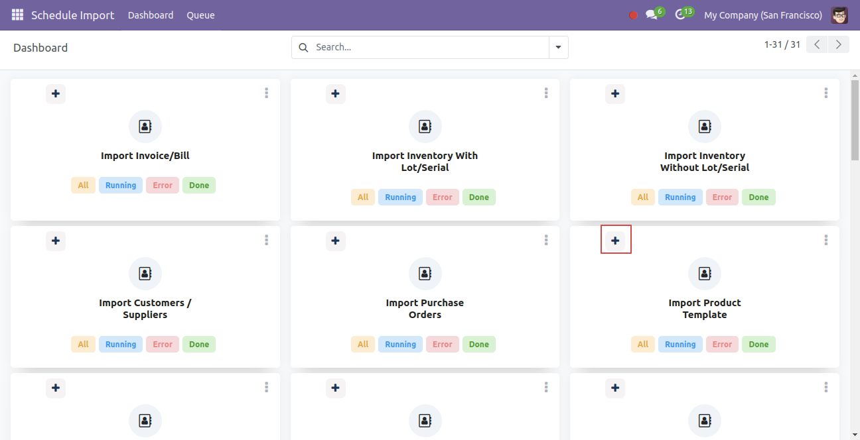
Task: Click plus on Import Invoice/Bill card
Action: click(56, 94)
